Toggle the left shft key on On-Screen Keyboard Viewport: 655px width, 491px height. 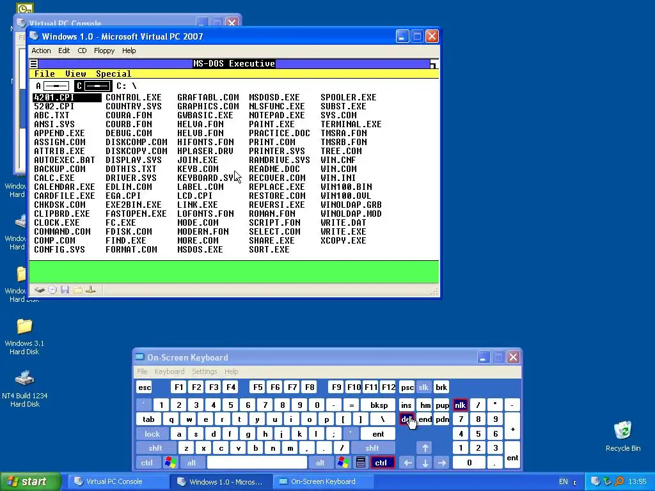click(x=155, y=448)
